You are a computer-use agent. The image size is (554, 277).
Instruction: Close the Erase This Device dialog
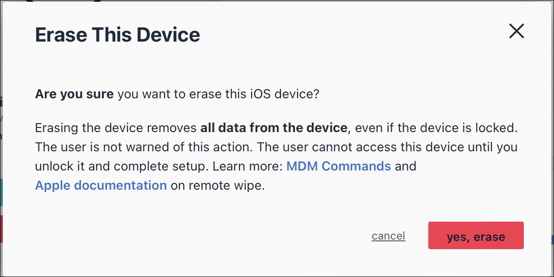[x=516, y=31]
